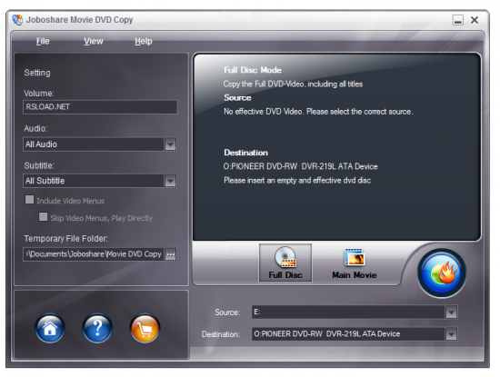
Task: Minimize the Joboshare window
Action: (x=458, y=20)
